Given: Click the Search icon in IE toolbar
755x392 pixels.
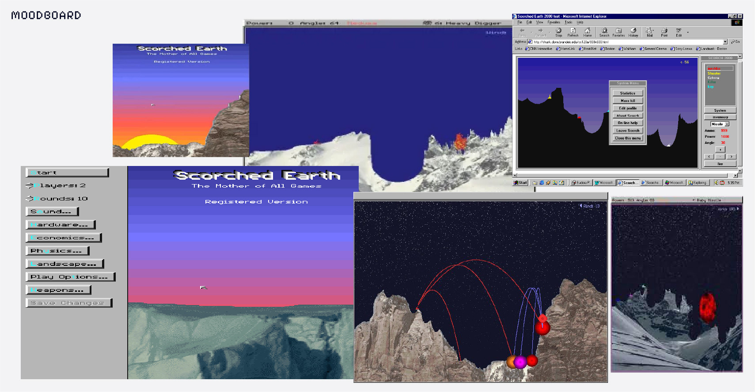Looking at the screenshot, I should [604, 30].
